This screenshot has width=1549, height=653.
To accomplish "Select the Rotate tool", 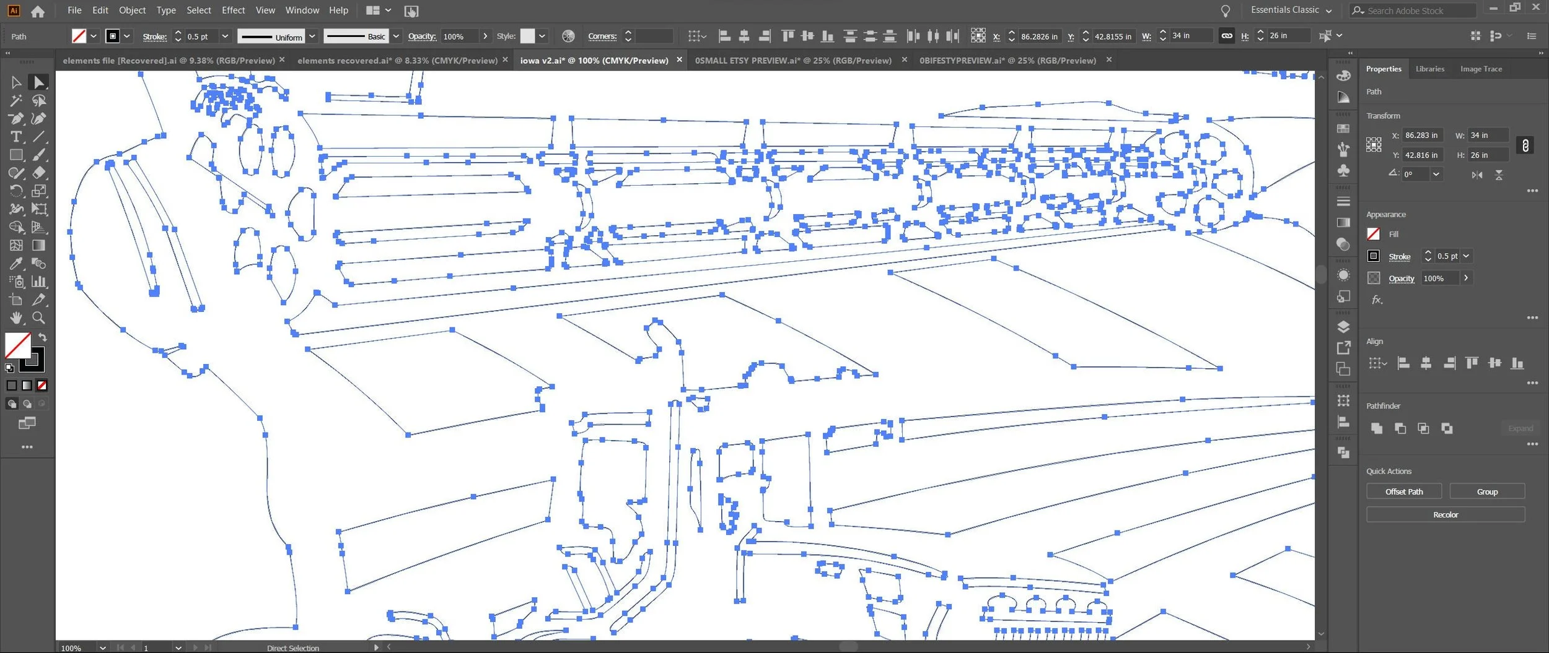I will 16,191.
